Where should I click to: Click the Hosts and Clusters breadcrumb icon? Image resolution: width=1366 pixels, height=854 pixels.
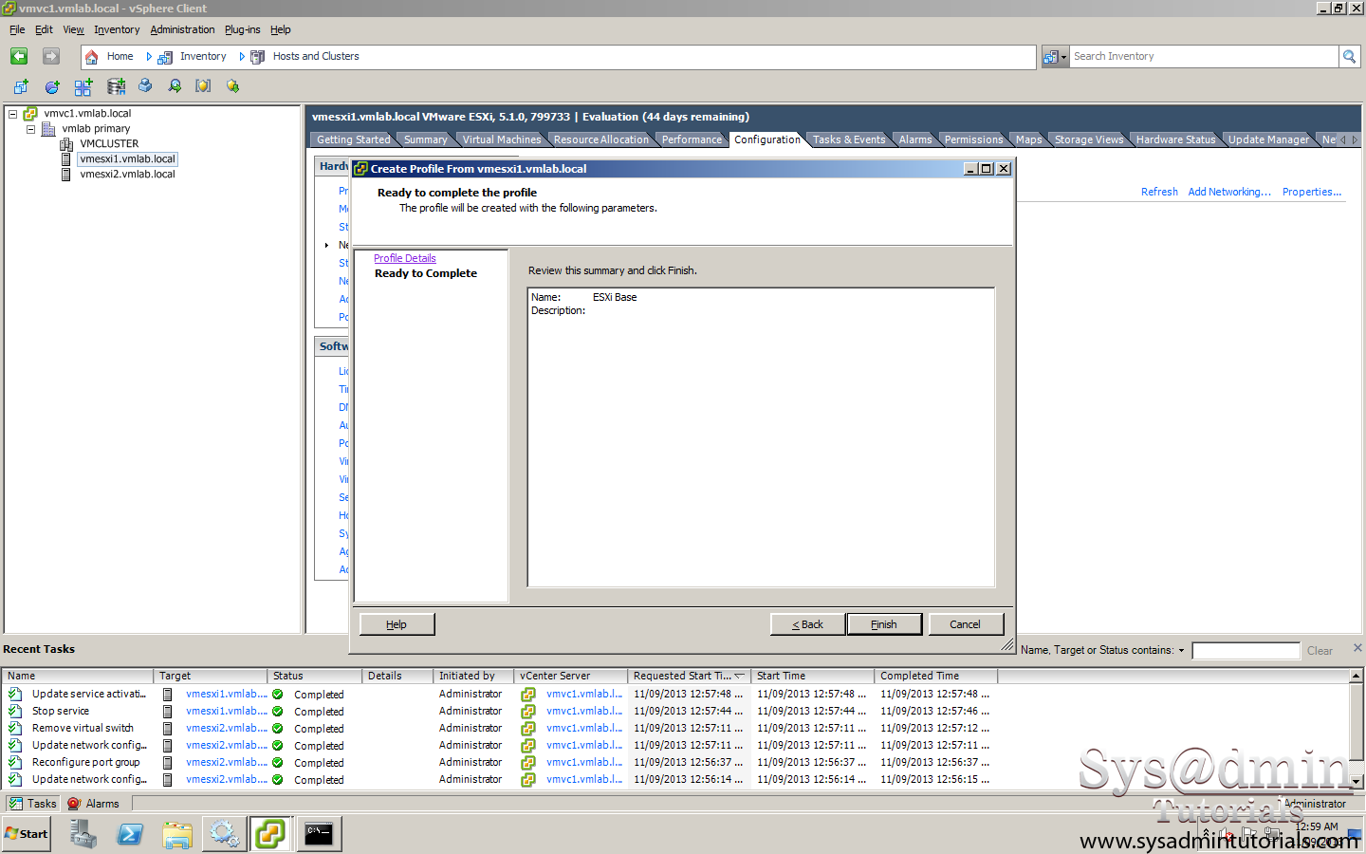coord(257,57)
